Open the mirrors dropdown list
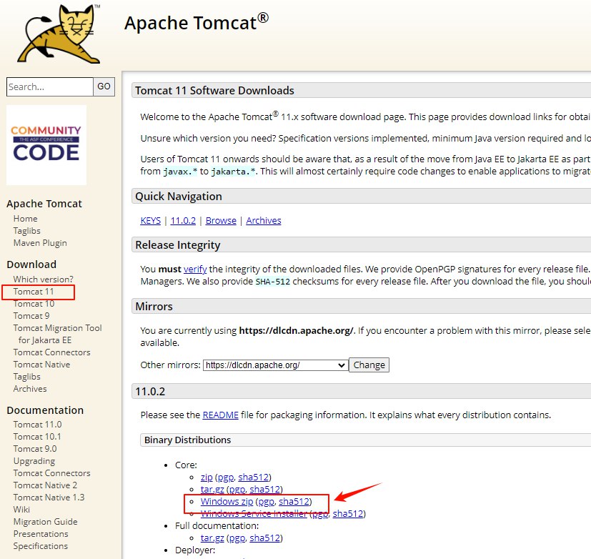 275,365
